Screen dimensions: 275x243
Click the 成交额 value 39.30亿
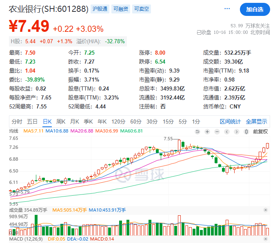click(234, 62)
